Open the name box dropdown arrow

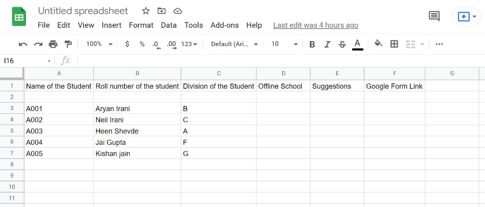click(49, 61)
